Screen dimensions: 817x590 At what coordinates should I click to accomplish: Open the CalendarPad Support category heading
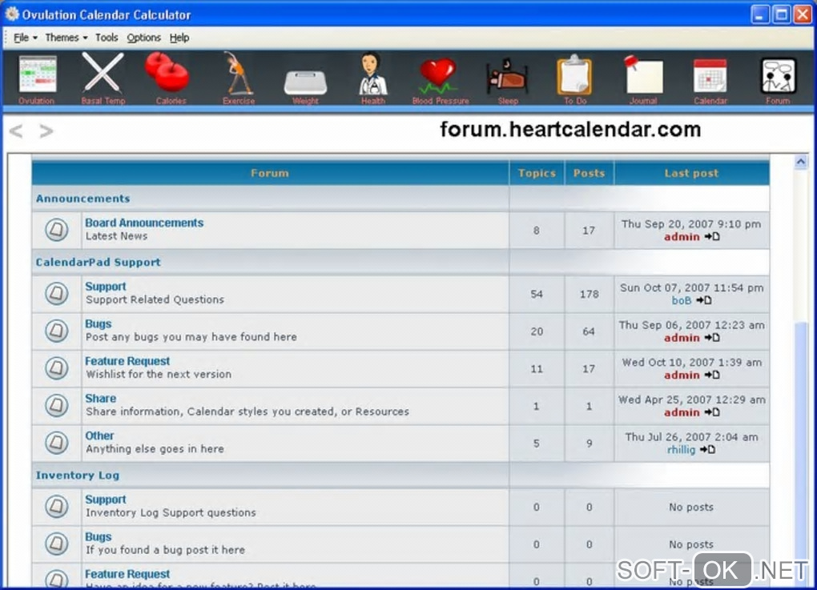pyautogui.click(x=98, y=262)
